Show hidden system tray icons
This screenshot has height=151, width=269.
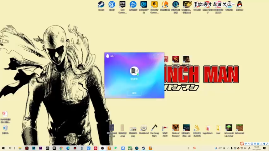click(228, 148)
